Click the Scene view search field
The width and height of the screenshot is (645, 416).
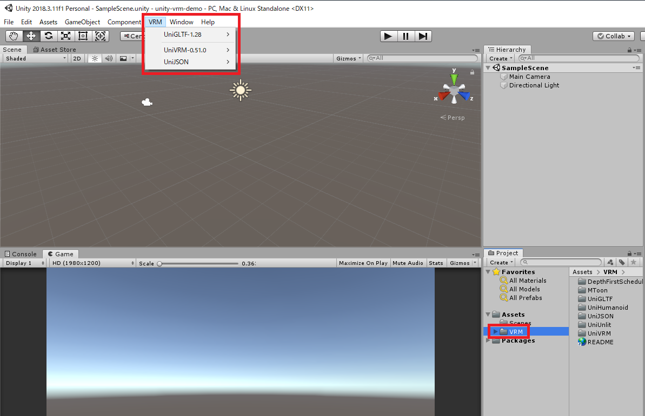click(422, 58)
